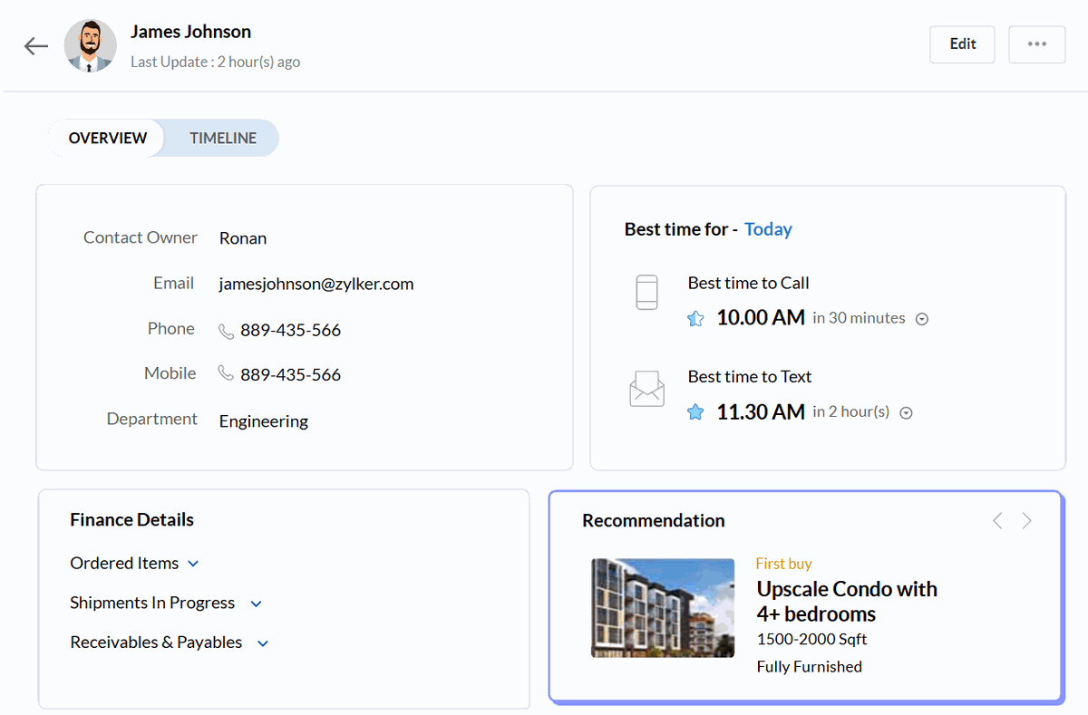Viewport: 1088px width, 715px height.
Task: Click the 10.00 AM call time
Action: [x=761, y=317]
